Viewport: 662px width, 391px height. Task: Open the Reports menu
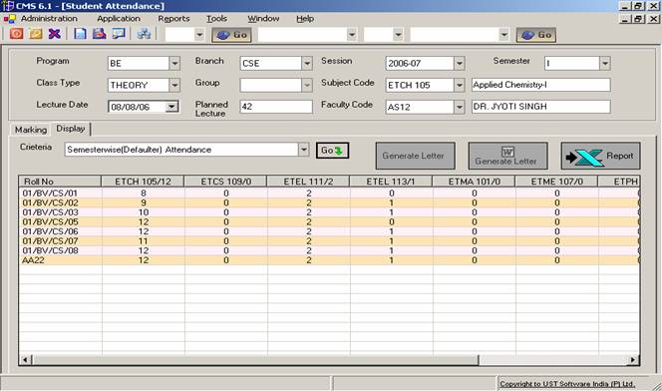click(173, 19)
